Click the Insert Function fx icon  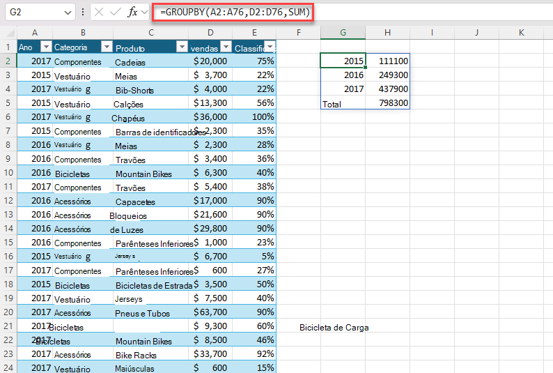click(132, 13)
